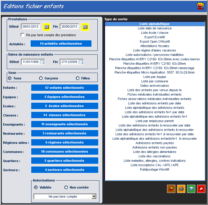
Task: Click the red exit arrow icon
Action: [x=201, y=189]
